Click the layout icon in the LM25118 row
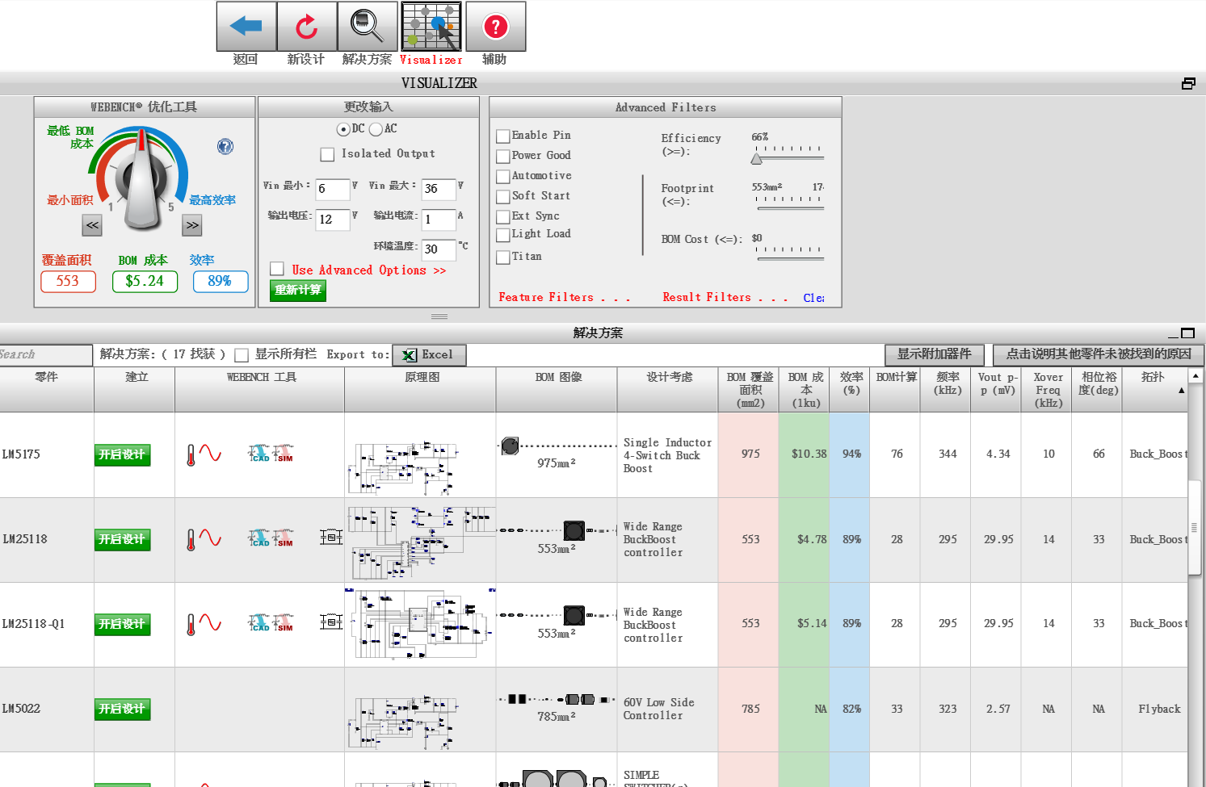 tap(331, 537)
